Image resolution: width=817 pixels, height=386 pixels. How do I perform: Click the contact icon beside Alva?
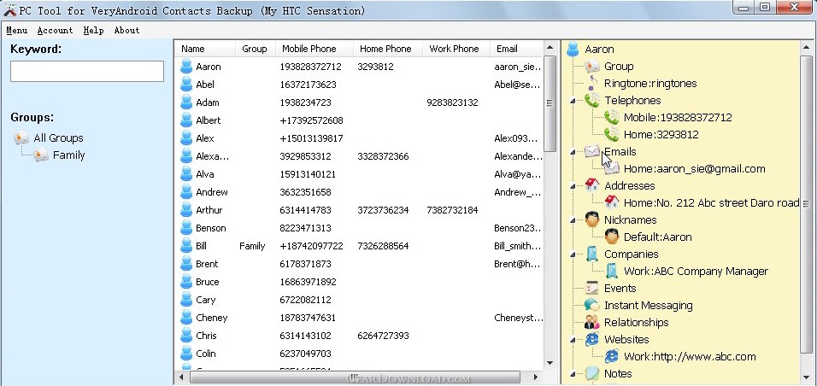[186, 174]
